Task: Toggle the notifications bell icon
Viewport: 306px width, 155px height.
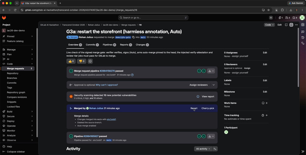Action: coord(291,25)
